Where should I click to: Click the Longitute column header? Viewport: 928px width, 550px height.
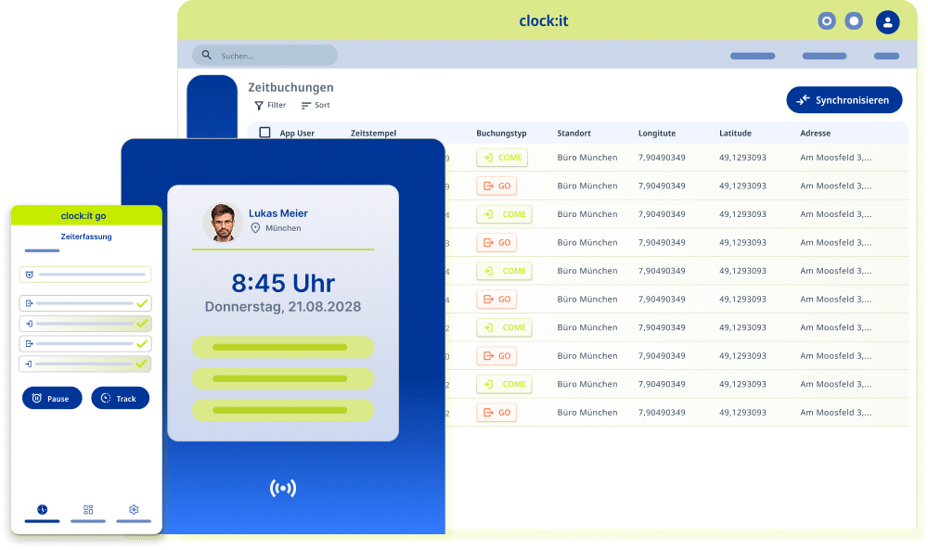click(x=656, y=133)
